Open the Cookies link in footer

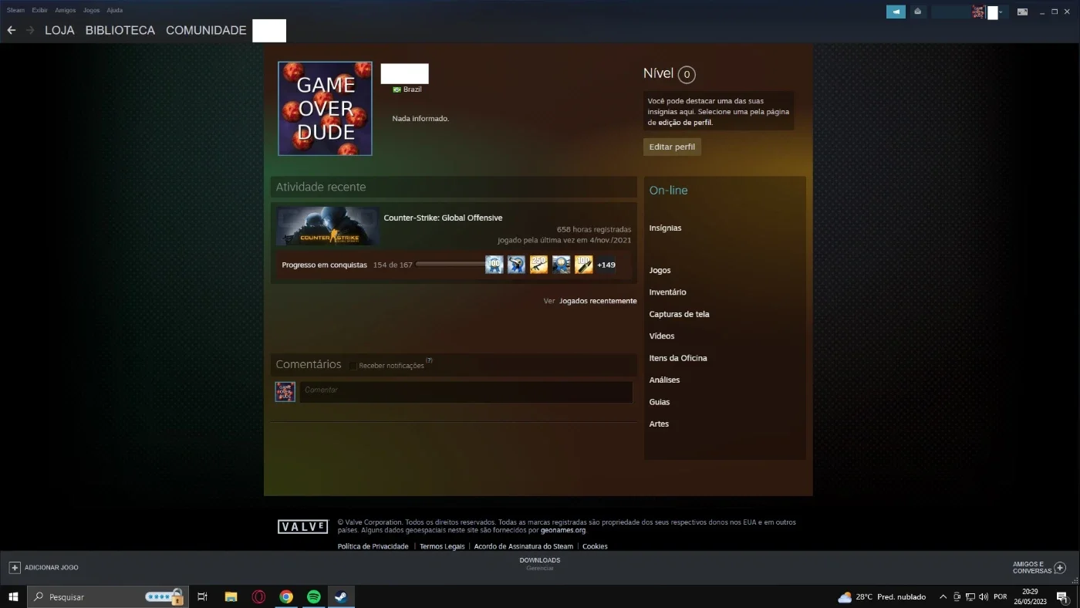(595, 547)
